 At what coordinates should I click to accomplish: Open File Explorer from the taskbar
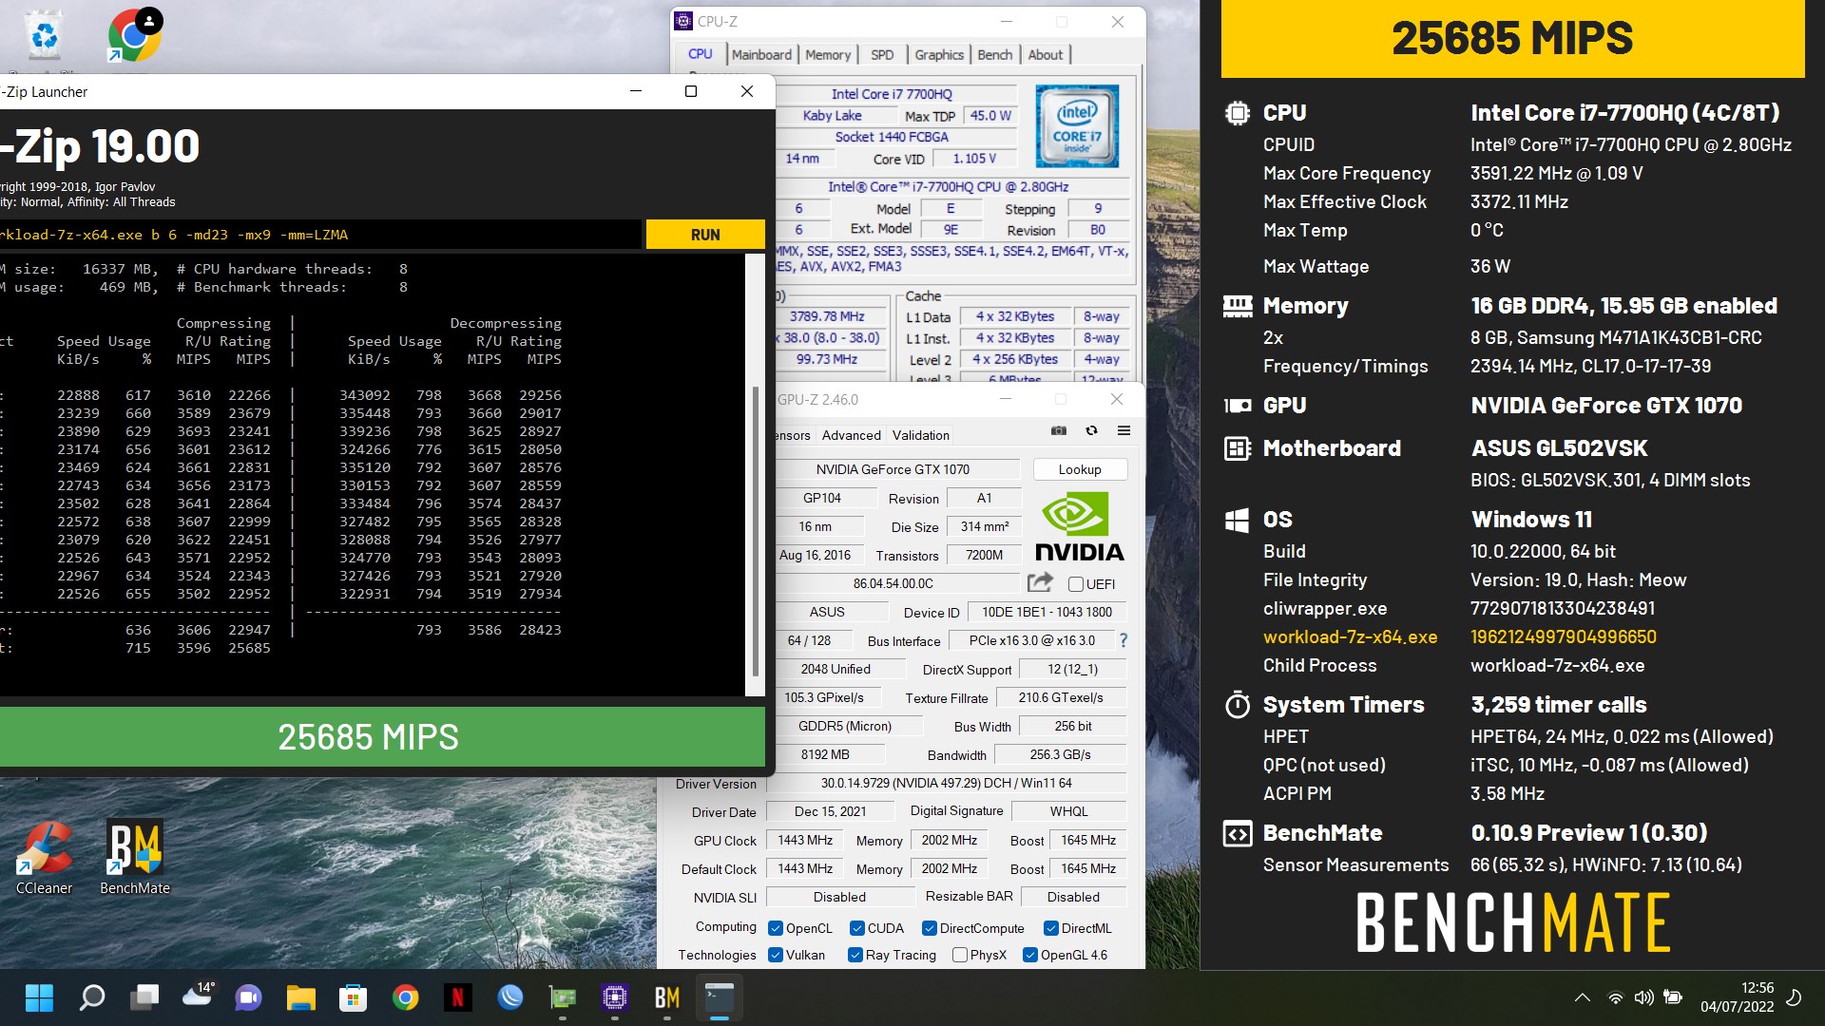(301, 997)
